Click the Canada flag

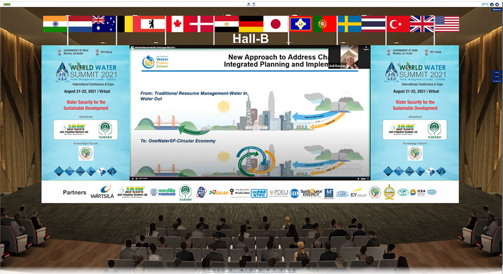point(178,24)
